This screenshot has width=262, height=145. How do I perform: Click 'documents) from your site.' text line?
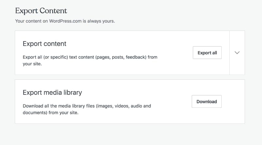[x=51, y=113]
